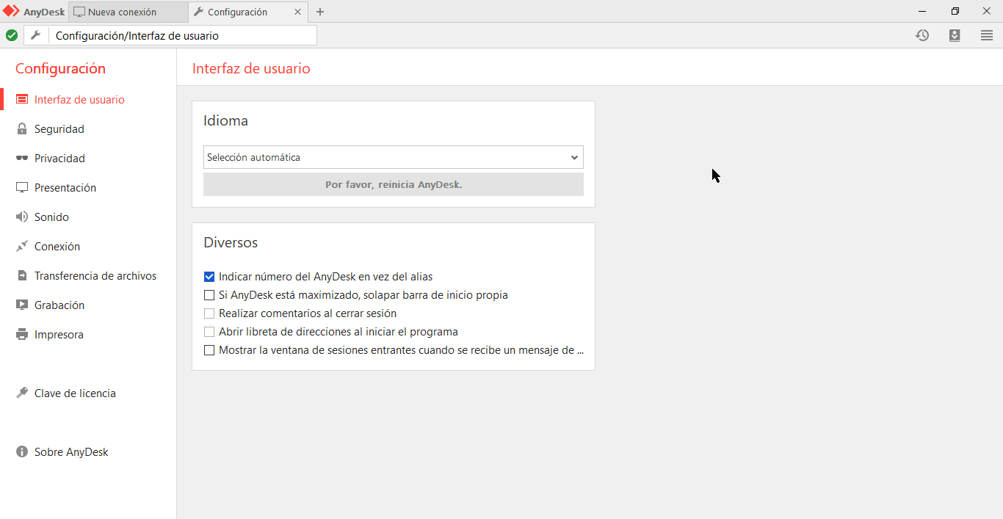The height and width of the screenshot is (519, 1003).
Task: Click the Idioma section heading
Action: pos(225,121)
